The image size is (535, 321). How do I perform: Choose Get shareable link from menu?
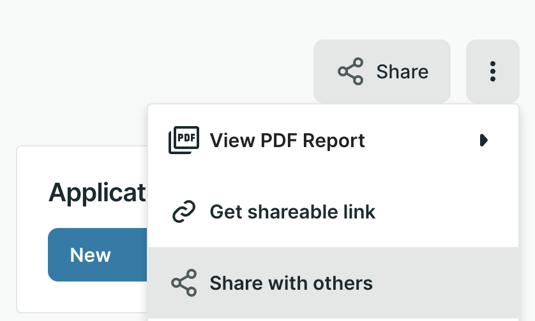coord(292,211)
